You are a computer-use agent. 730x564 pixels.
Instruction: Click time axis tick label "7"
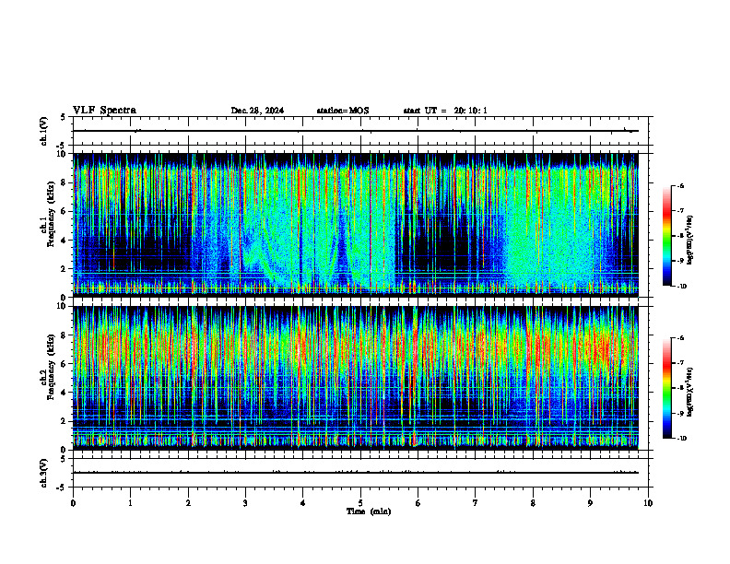click(476, 503)
